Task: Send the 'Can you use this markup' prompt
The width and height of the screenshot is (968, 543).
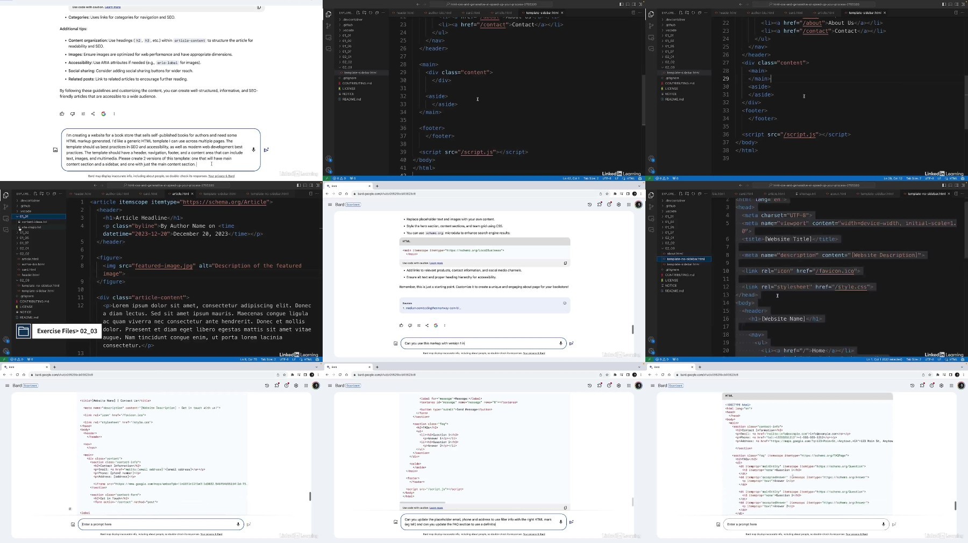Action: pyautogui.click(x=571, y=343)
